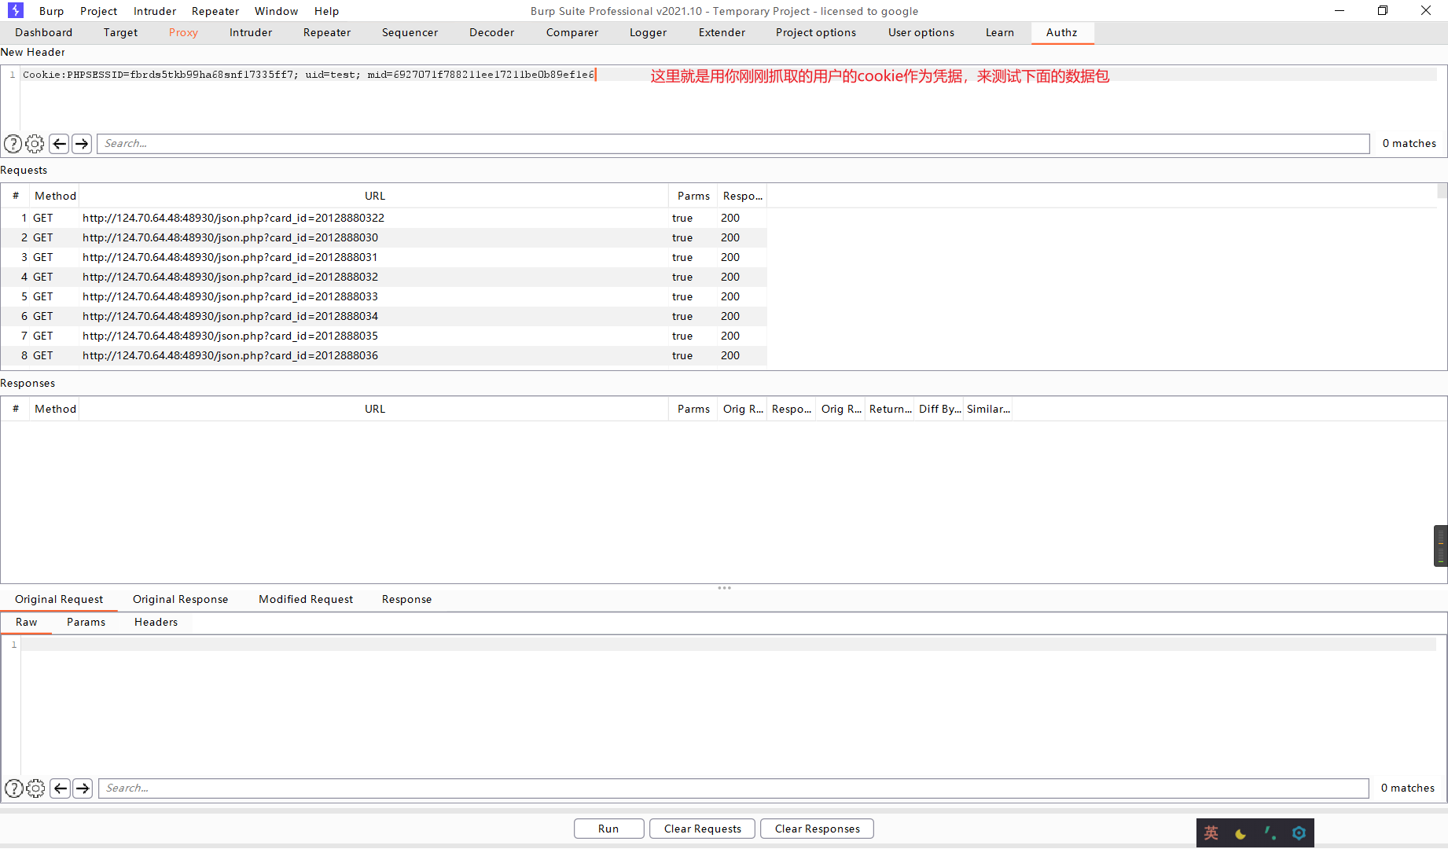The image size is (1448, 849).
Task: Click the Clear Responses button
Action: click(x=818, y=829)
